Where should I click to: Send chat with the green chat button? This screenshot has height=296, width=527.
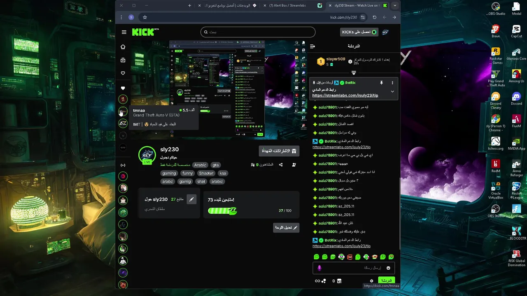pos(386,280)
